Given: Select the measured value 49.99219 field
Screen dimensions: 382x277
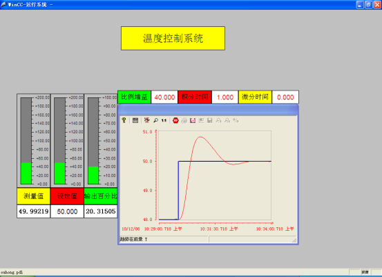Looking at the screenshot, I should point(34,211).
